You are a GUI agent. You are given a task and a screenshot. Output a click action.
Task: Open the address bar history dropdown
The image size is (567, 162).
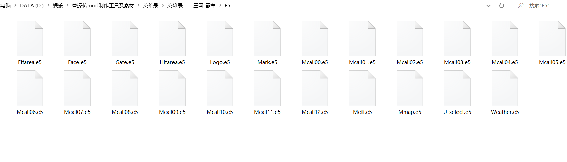pos(489,6)
